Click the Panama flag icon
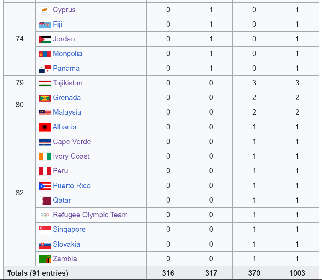Screen dimensions: 322x280 (x=45, y=69)
